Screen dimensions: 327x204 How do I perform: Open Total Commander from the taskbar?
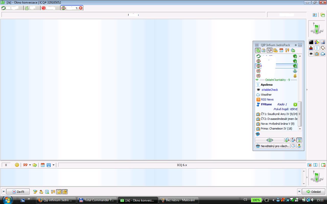[x=97, y=200]
